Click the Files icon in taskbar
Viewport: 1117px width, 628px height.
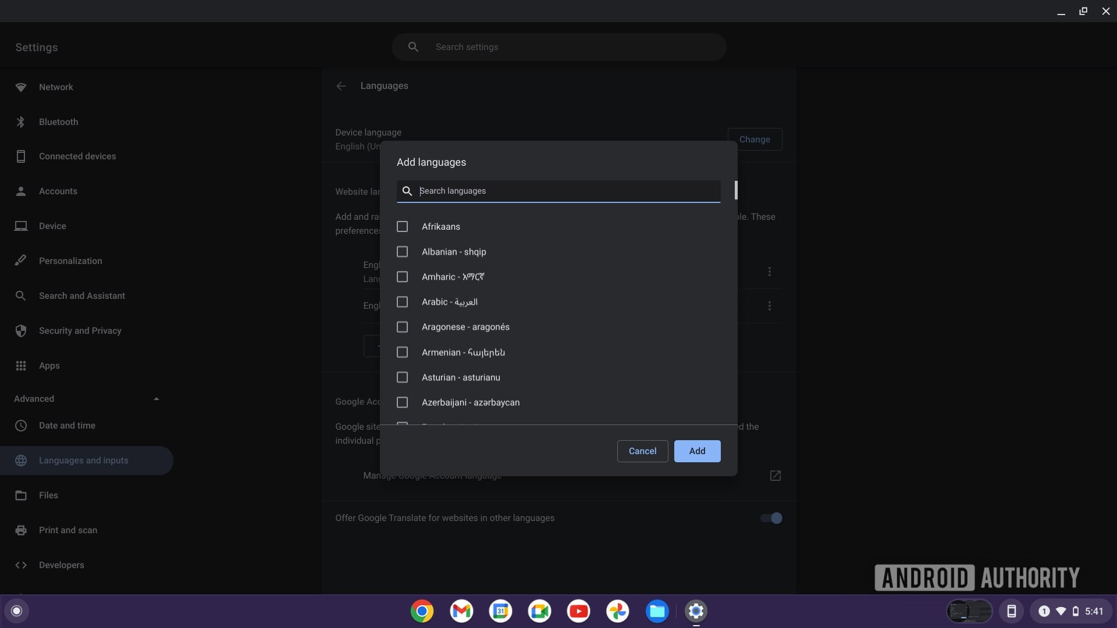tap(657, 611)
